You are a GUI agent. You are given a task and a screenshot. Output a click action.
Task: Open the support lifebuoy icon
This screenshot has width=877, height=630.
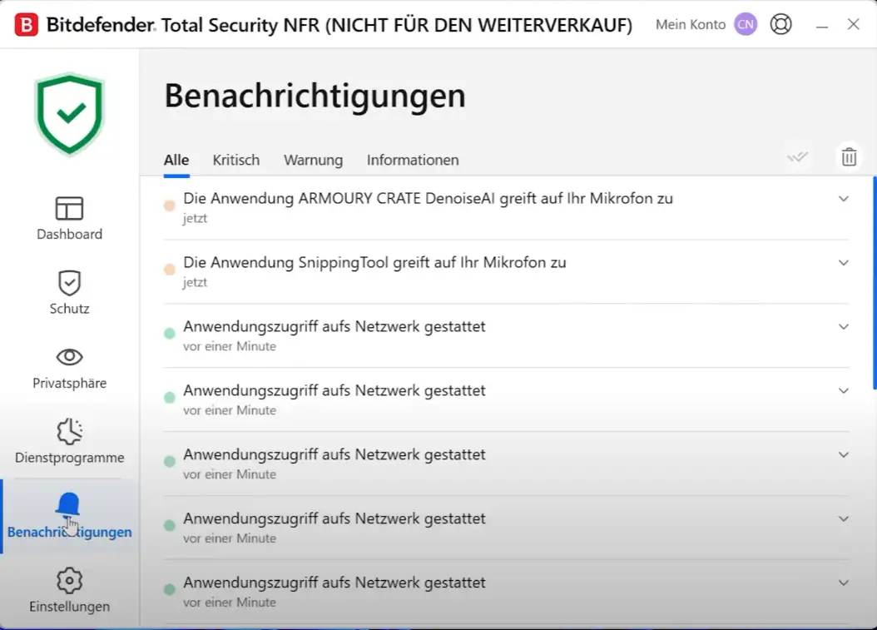[x=780, y=24]
